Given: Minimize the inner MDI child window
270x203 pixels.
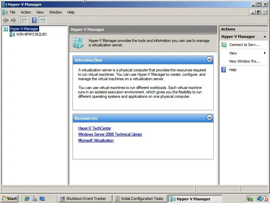Looking at the screenshot, I should (252, 12).
